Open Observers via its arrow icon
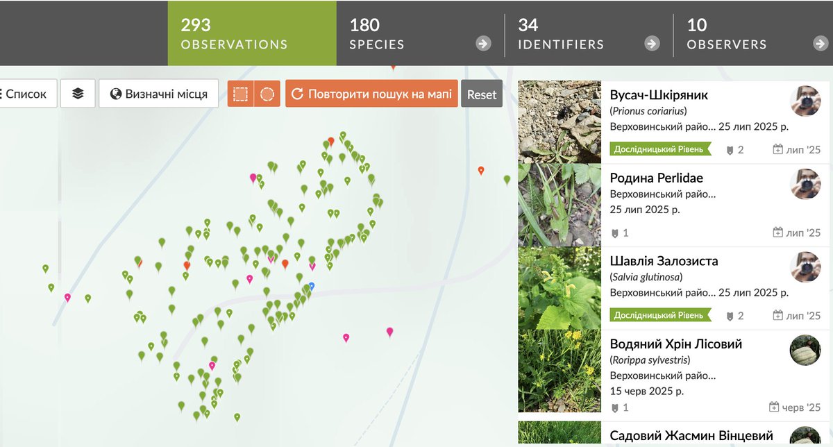Image resolution: width=833 pixels, height=447 pixels. 819,43
